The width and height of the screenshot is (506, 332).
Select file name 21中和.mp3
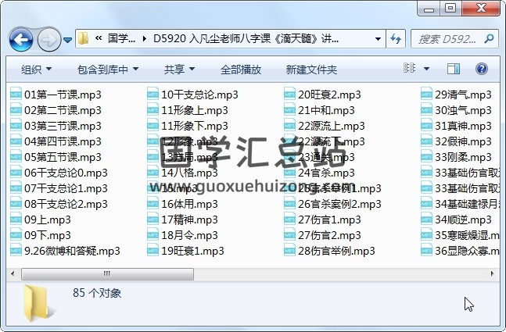coord(326,110)
